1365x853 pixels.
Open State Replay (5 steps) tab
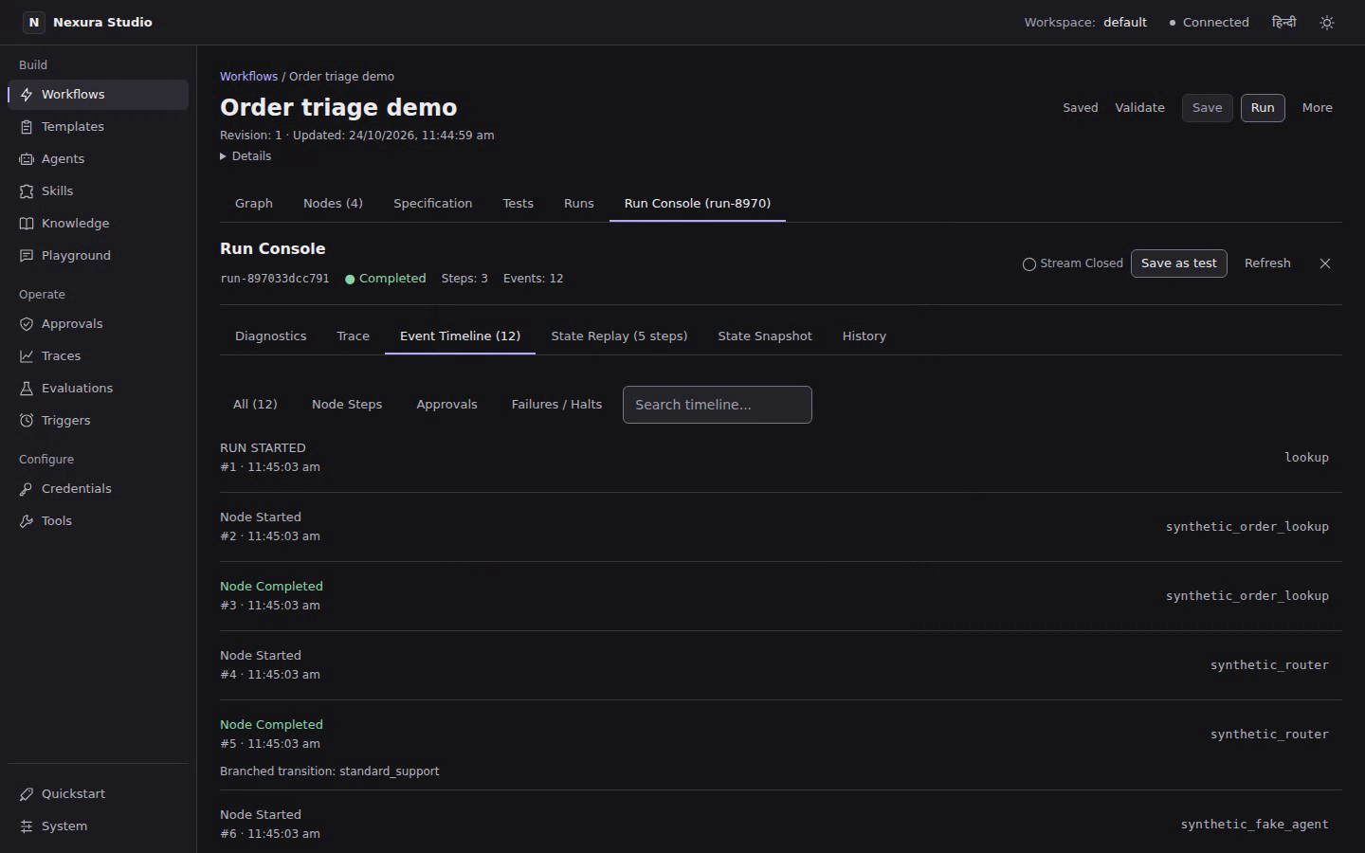pyautogui.click(x=619, y=336)
